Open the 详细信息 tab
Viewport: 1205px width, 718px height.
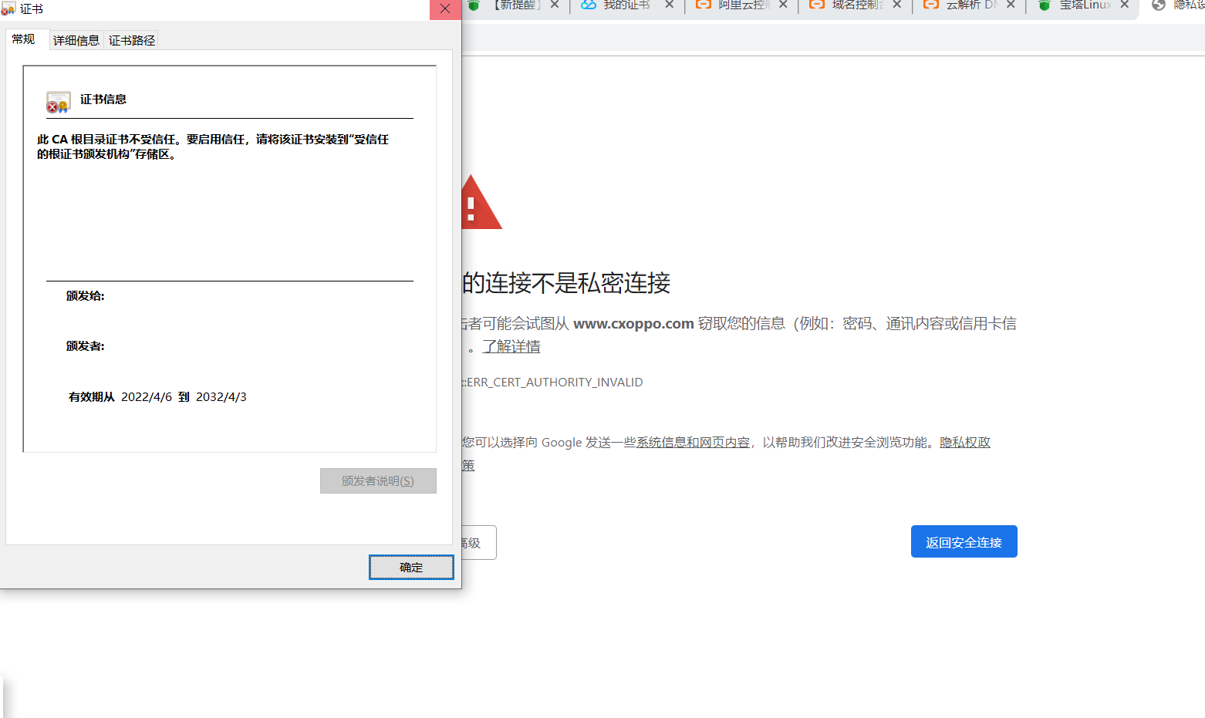76,40
